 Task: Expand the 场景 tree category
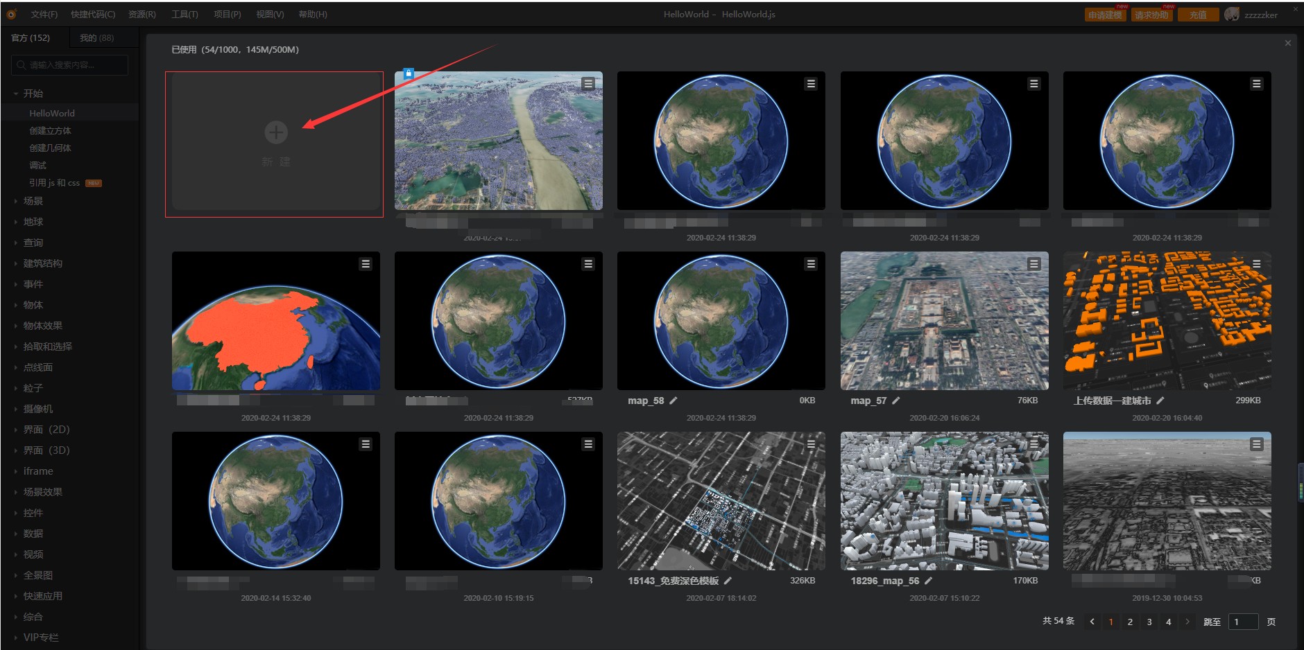pos(33,201)
